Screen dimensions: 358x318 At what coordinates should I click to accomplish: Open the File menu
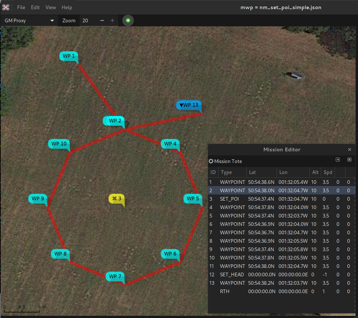click(x=21, y=7)
